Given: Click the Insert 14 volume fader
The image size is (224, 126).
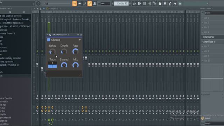Looking at the screenshot, I should [86, 58].
